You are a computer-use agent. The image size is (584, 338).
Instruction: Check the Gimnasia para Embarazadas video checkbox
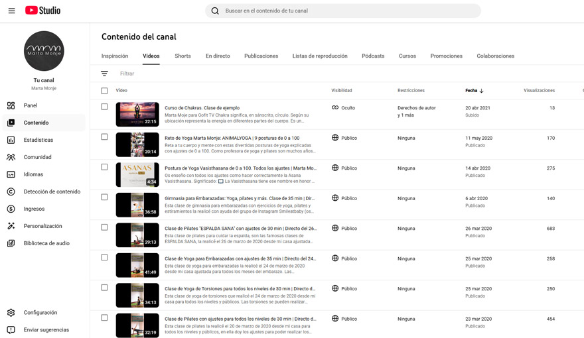[x=104, y=197]
